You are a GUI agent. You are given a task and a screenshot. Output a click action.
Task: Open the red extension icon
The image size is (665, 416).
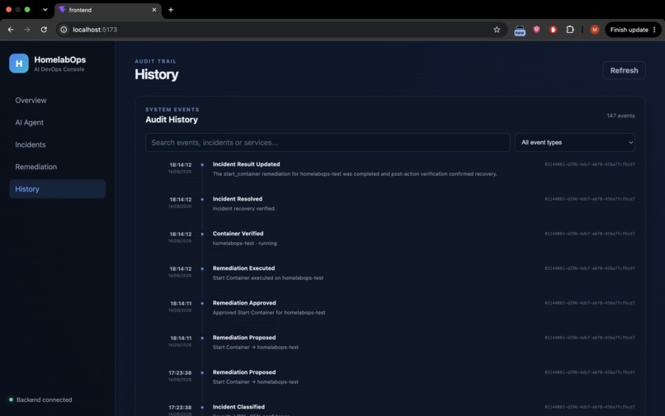[x=553, y=30]
